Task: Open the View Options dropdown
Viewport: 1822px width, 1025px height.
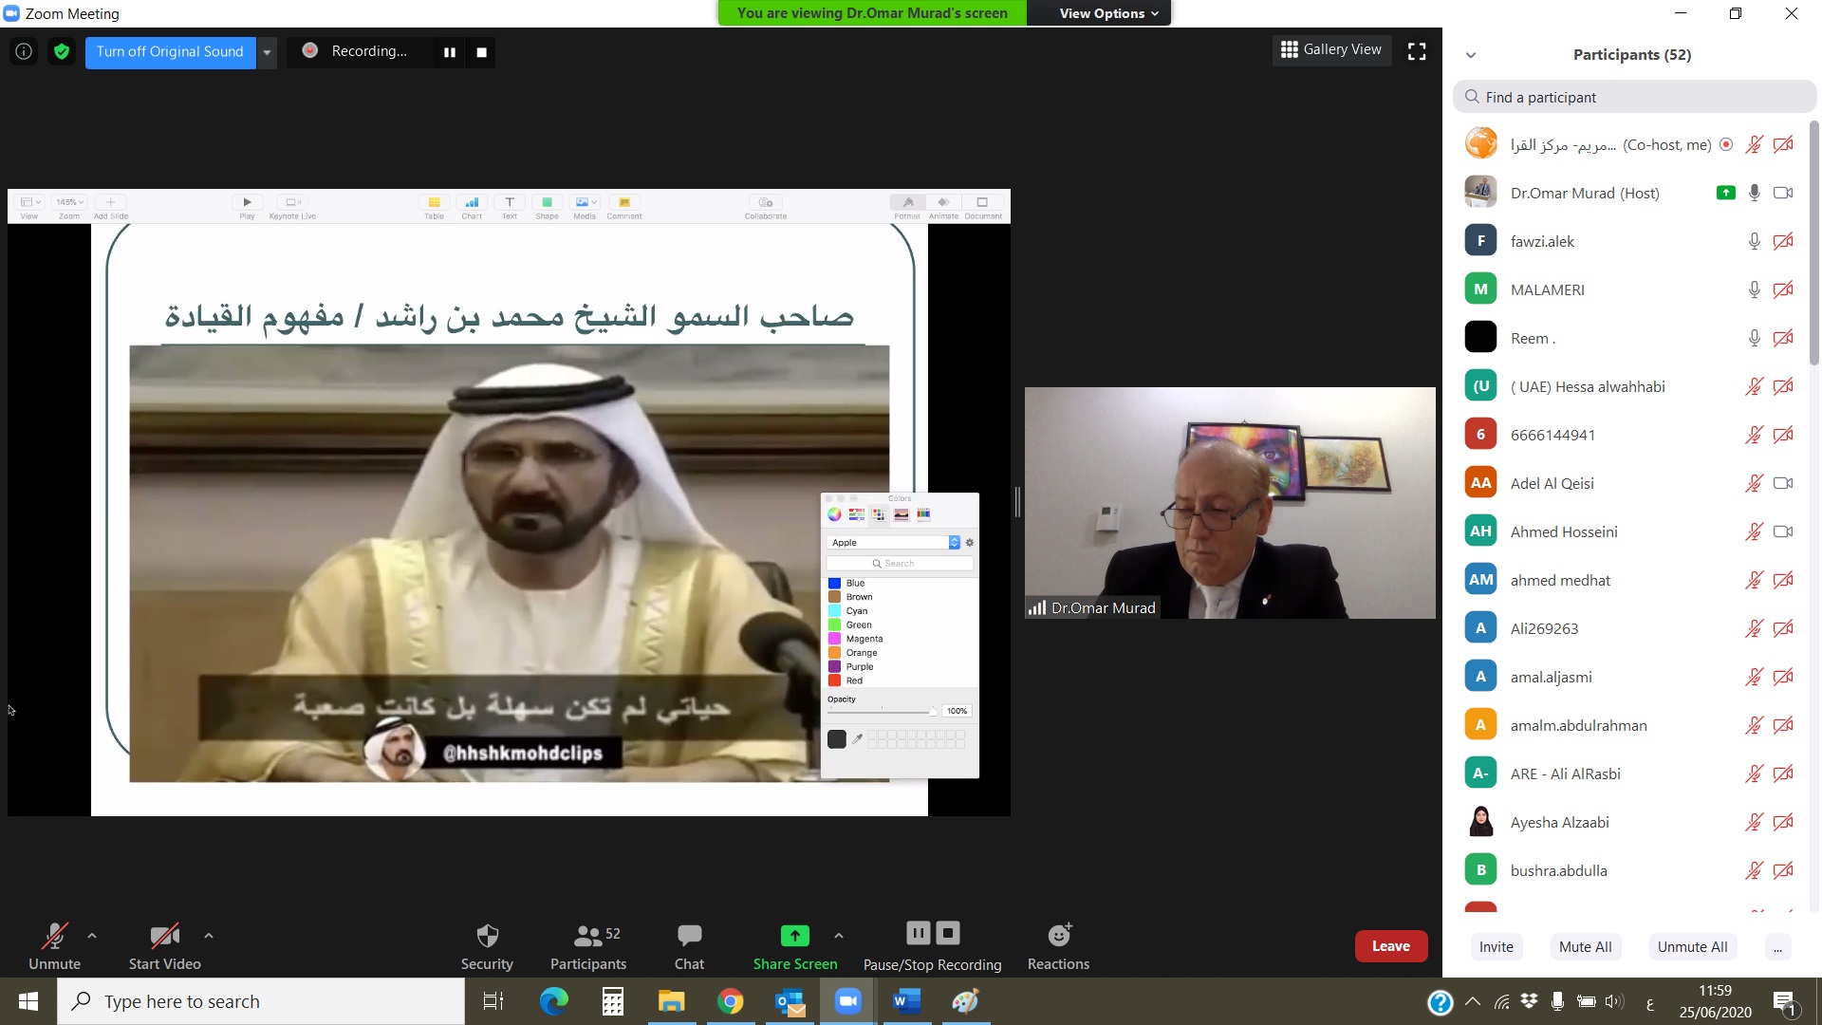Action: (1108, 13)
